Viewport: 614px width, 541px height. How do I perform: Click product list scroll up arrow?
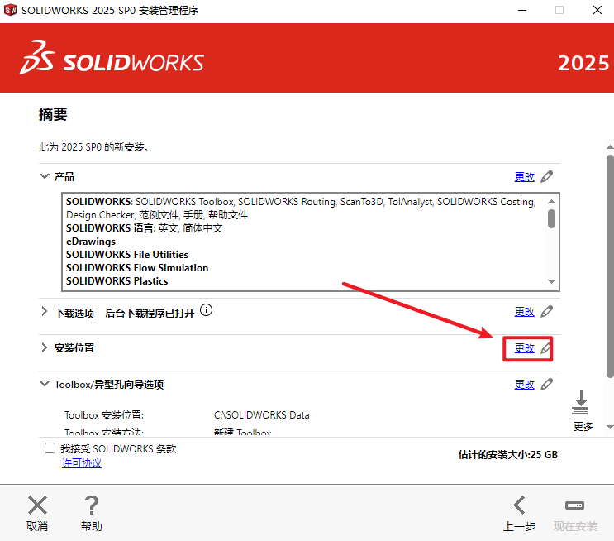552,202
